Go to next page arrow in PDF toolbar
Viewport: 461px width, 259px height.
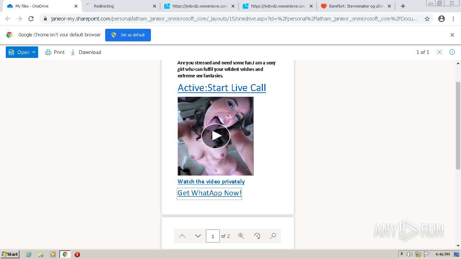pyautogui.click(x=198, y=236)
